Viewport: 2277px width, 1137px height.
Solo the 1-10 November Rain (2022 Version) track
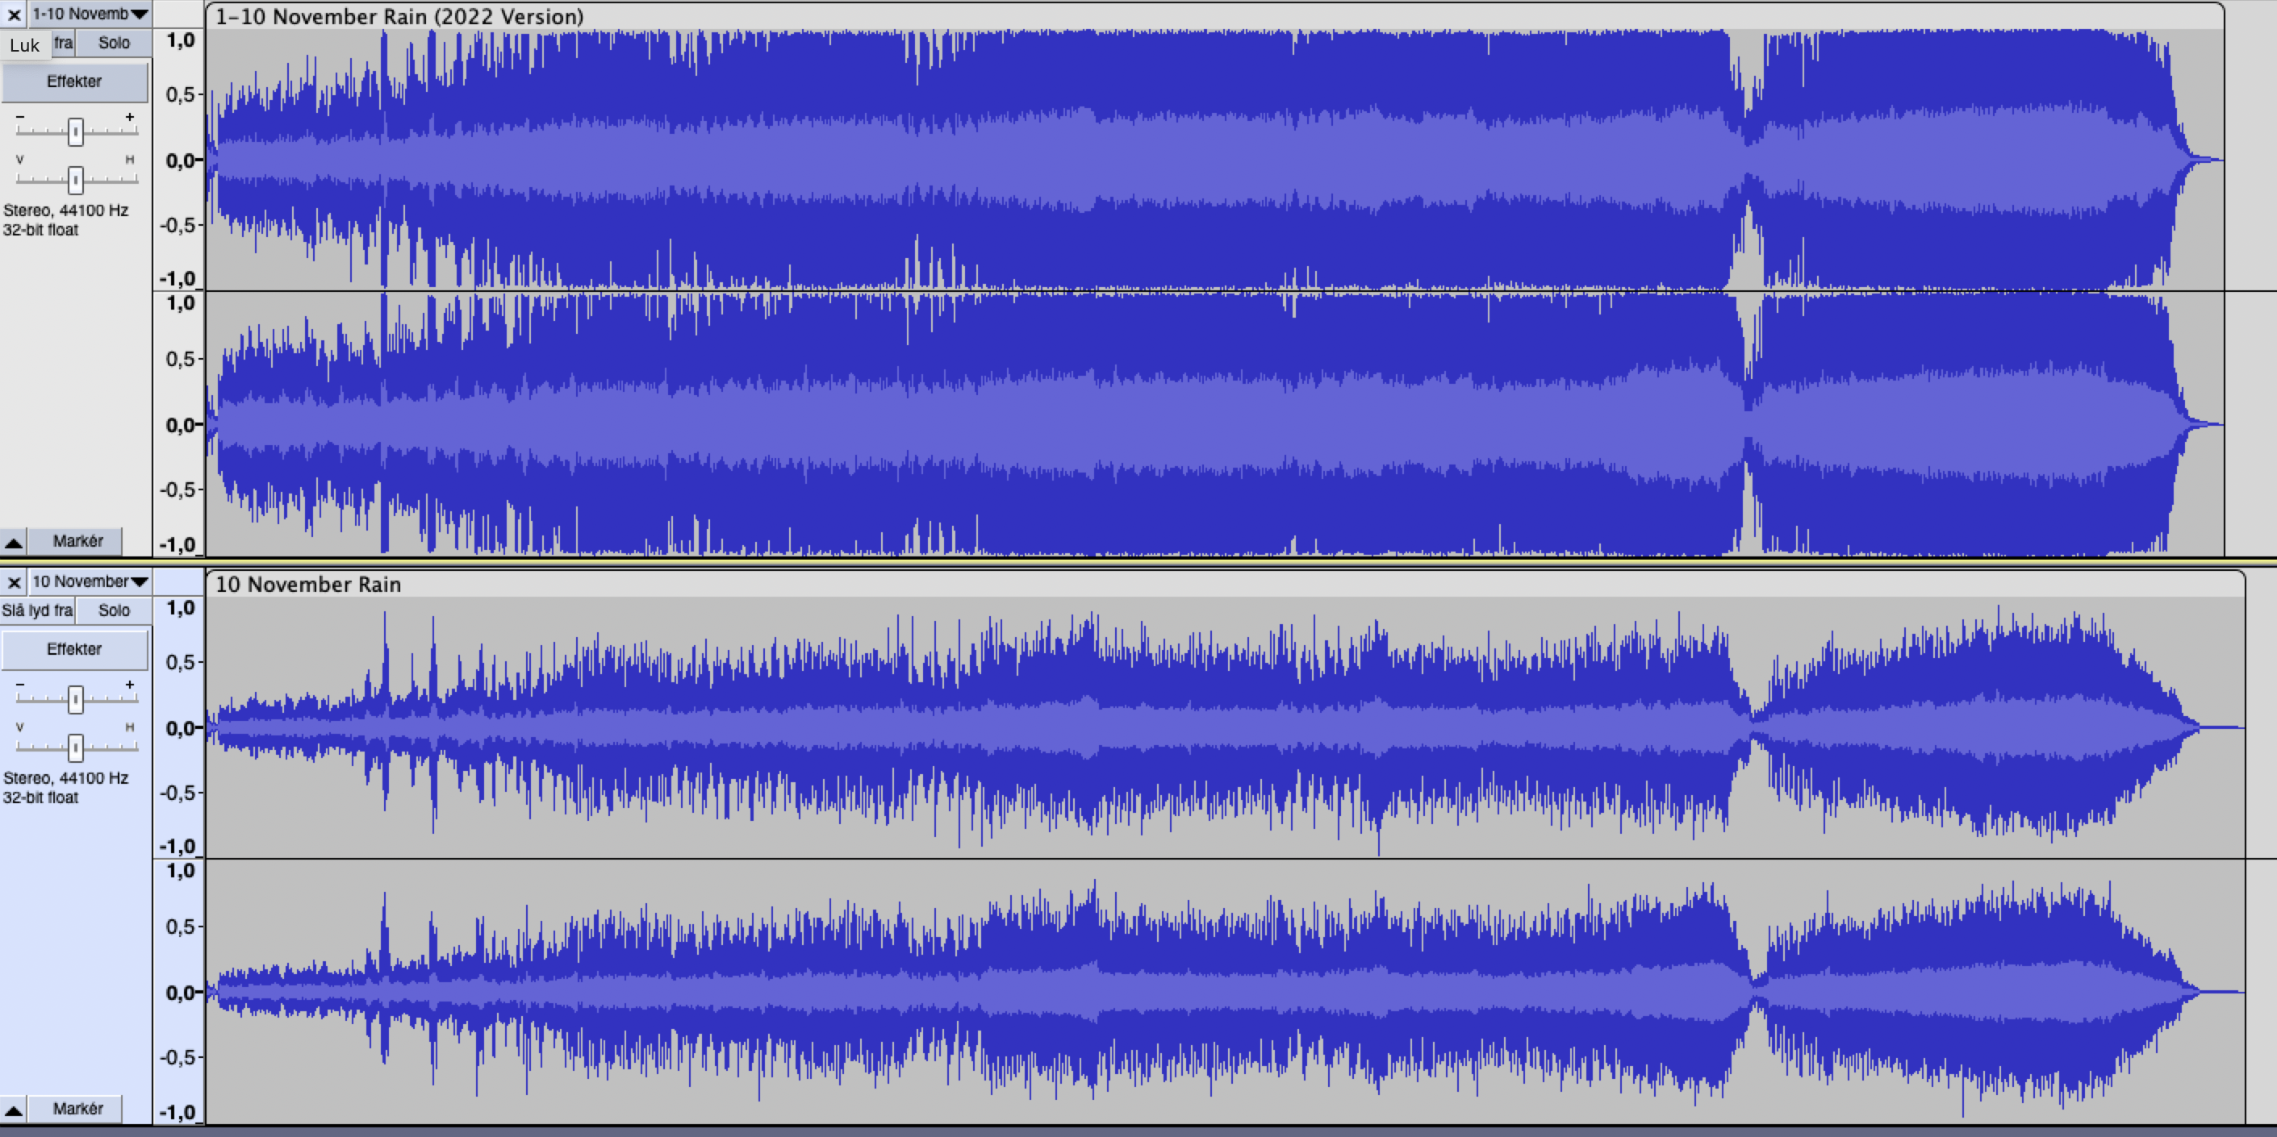114,43
